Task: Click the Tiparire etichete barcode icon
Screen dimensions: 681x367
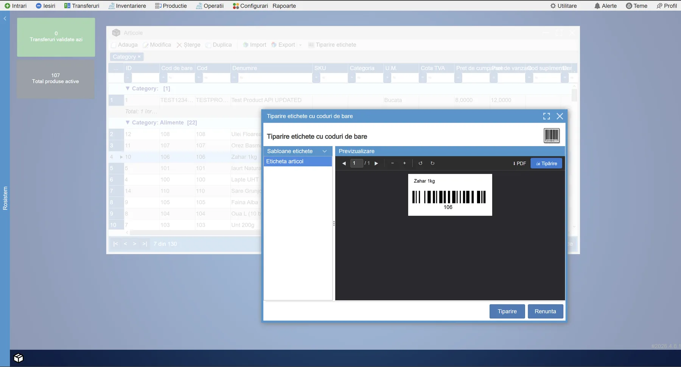Action: [x=311, y=45]
